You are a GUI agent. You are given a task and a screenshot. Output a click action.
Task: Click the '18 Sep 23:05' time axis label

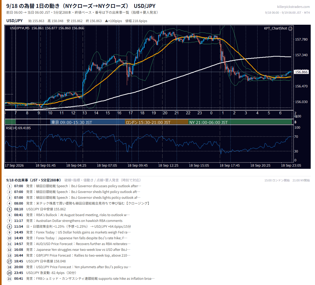point(291,166)
